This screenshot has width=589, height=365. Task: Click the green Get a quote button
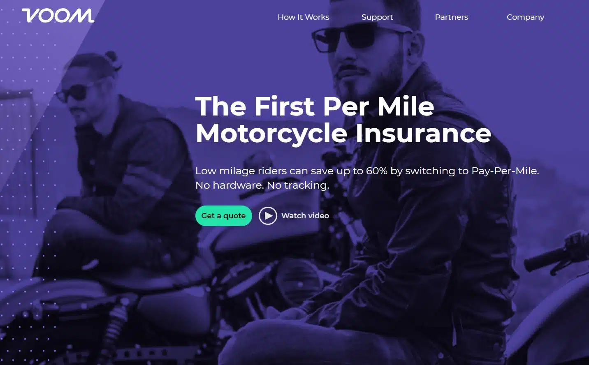click(x=223, y=216)
